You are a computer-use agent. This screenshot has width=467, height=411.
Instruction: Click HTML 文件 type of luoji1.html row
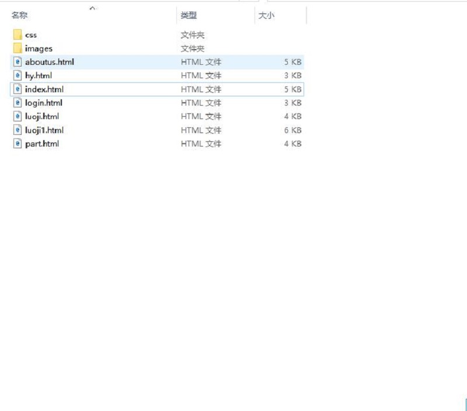click(x=201, y=130)
